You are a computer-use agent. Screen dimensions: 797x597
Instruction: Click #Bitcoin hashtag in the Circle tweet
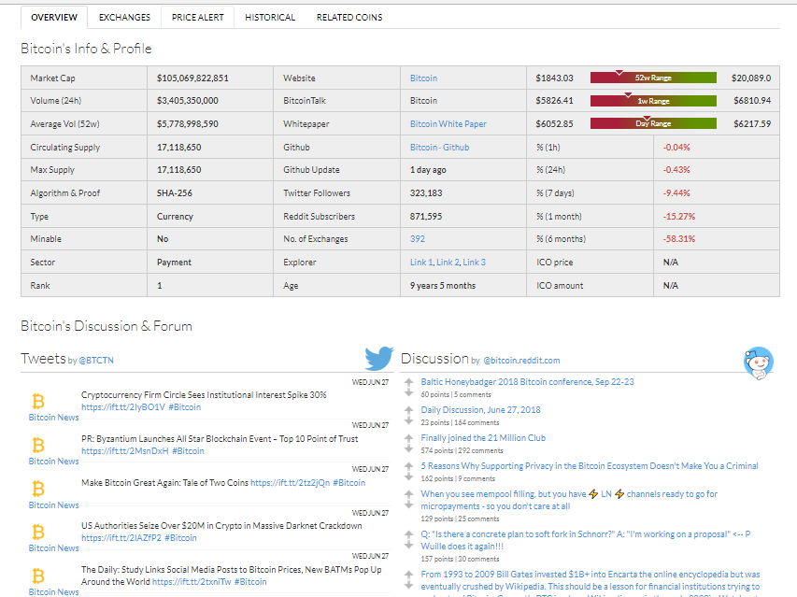tap(184, 407)
